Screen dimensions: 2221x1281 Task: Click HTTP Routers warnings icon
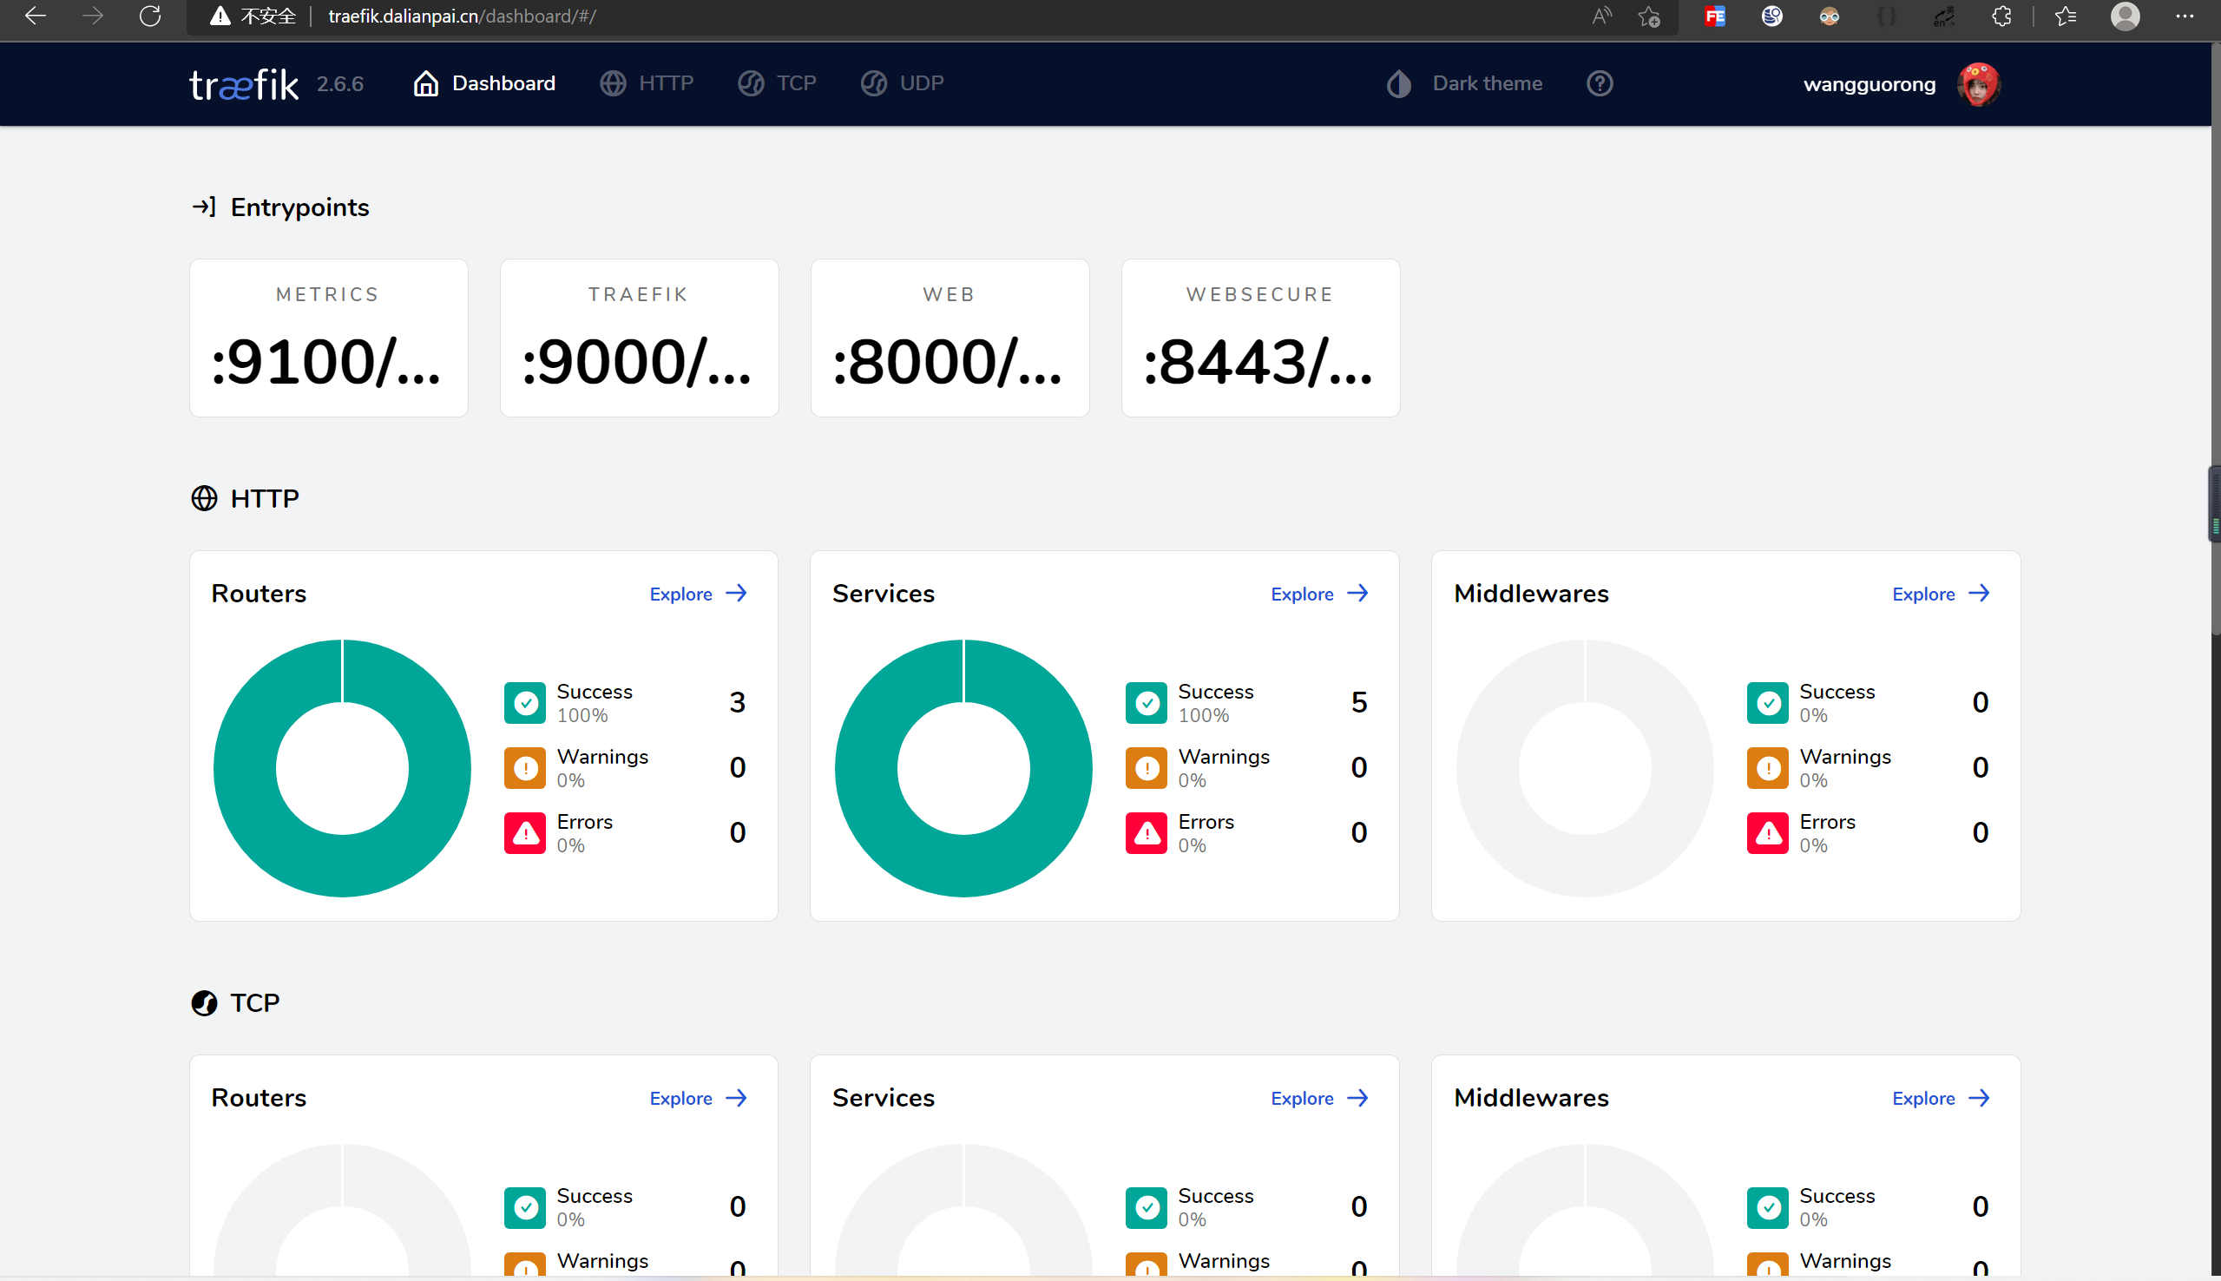525,768
